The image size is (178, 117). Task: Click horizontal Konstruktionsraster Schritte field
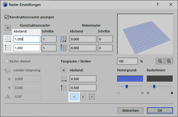[49, 39]
